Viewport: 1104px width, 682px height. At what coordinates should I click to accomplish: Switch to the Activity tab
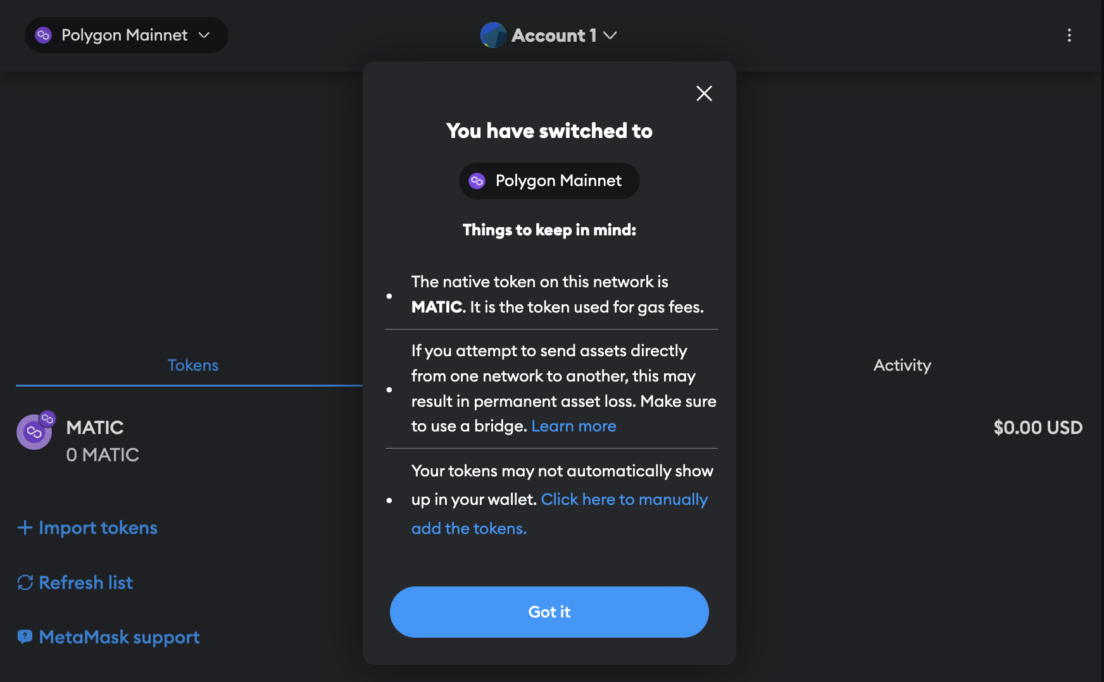click(x=902, y=366)
